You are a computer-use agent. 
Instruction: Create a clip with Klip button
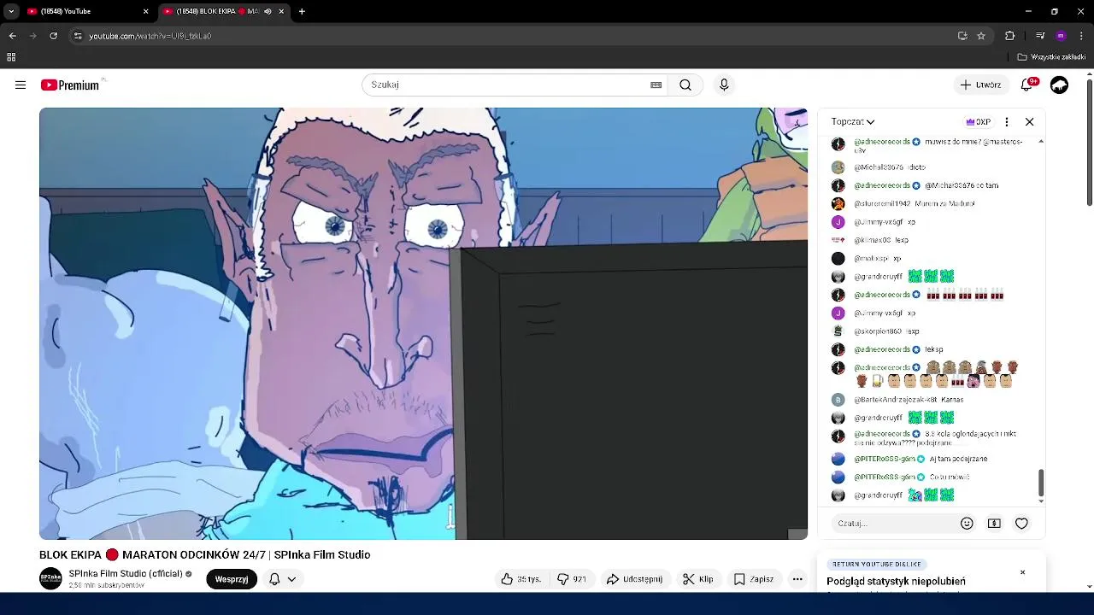point(698,579)
